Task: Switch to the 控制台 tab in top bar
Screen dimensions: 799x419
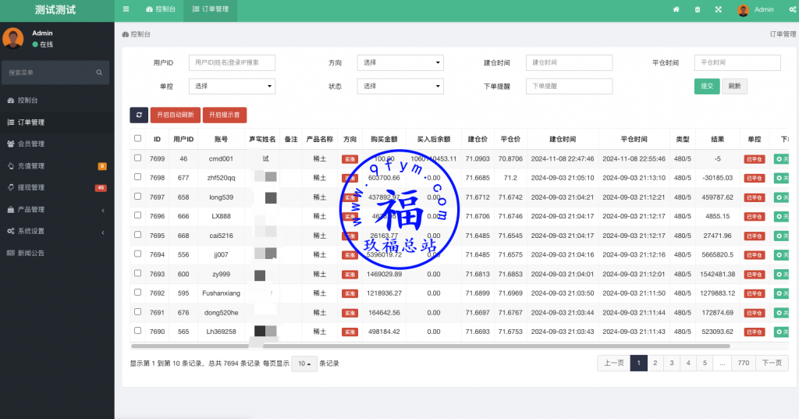Action: (160, 9)
